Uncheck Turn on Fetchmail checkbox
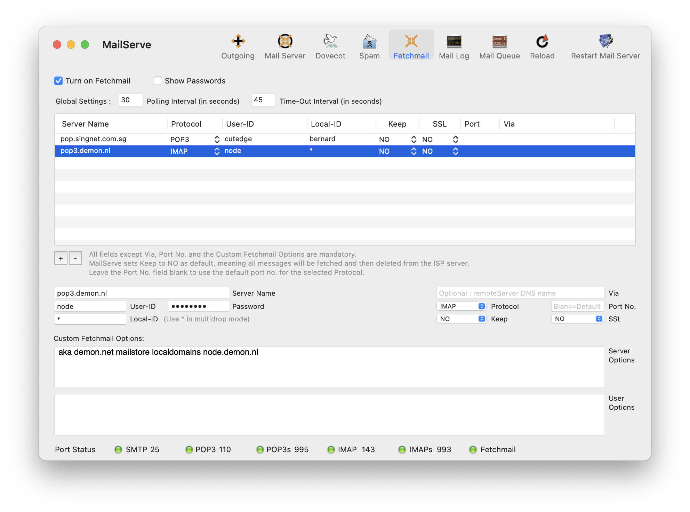The height and width of the screenshot is (512, 690). click(x=58, y=81)
